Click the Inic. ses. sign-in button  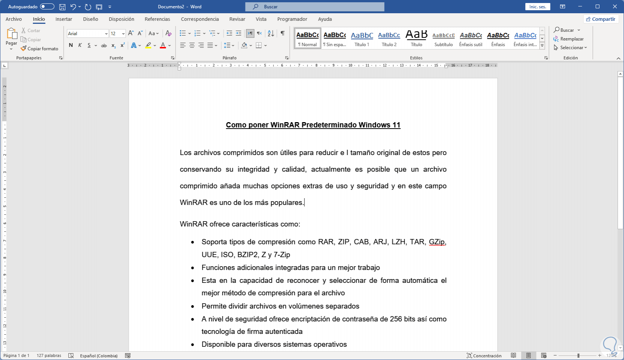537,7
